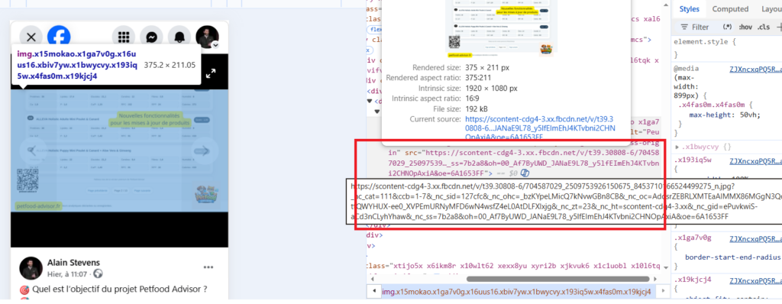This screenshot has width=782, height=304.
Task: Click the 'element.style {' rule
Action: 705,42
